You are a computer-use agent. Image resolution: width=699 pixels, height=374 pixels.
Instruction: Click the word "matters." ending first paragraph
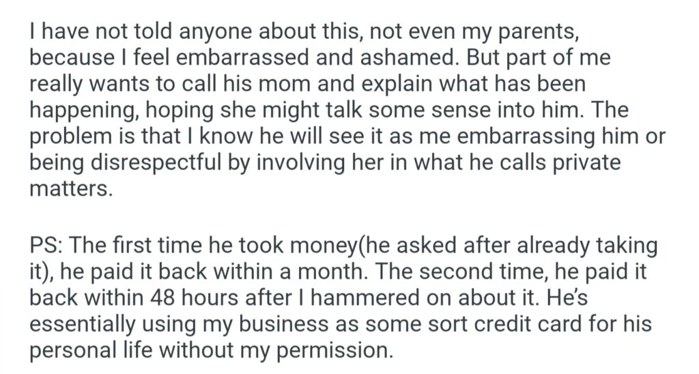(x=69, y=188)
